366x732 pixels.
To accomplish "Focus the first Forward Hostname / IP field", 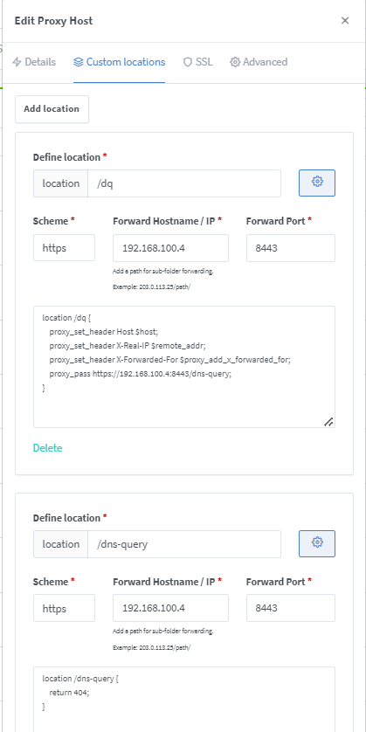I will click(171, 248).
